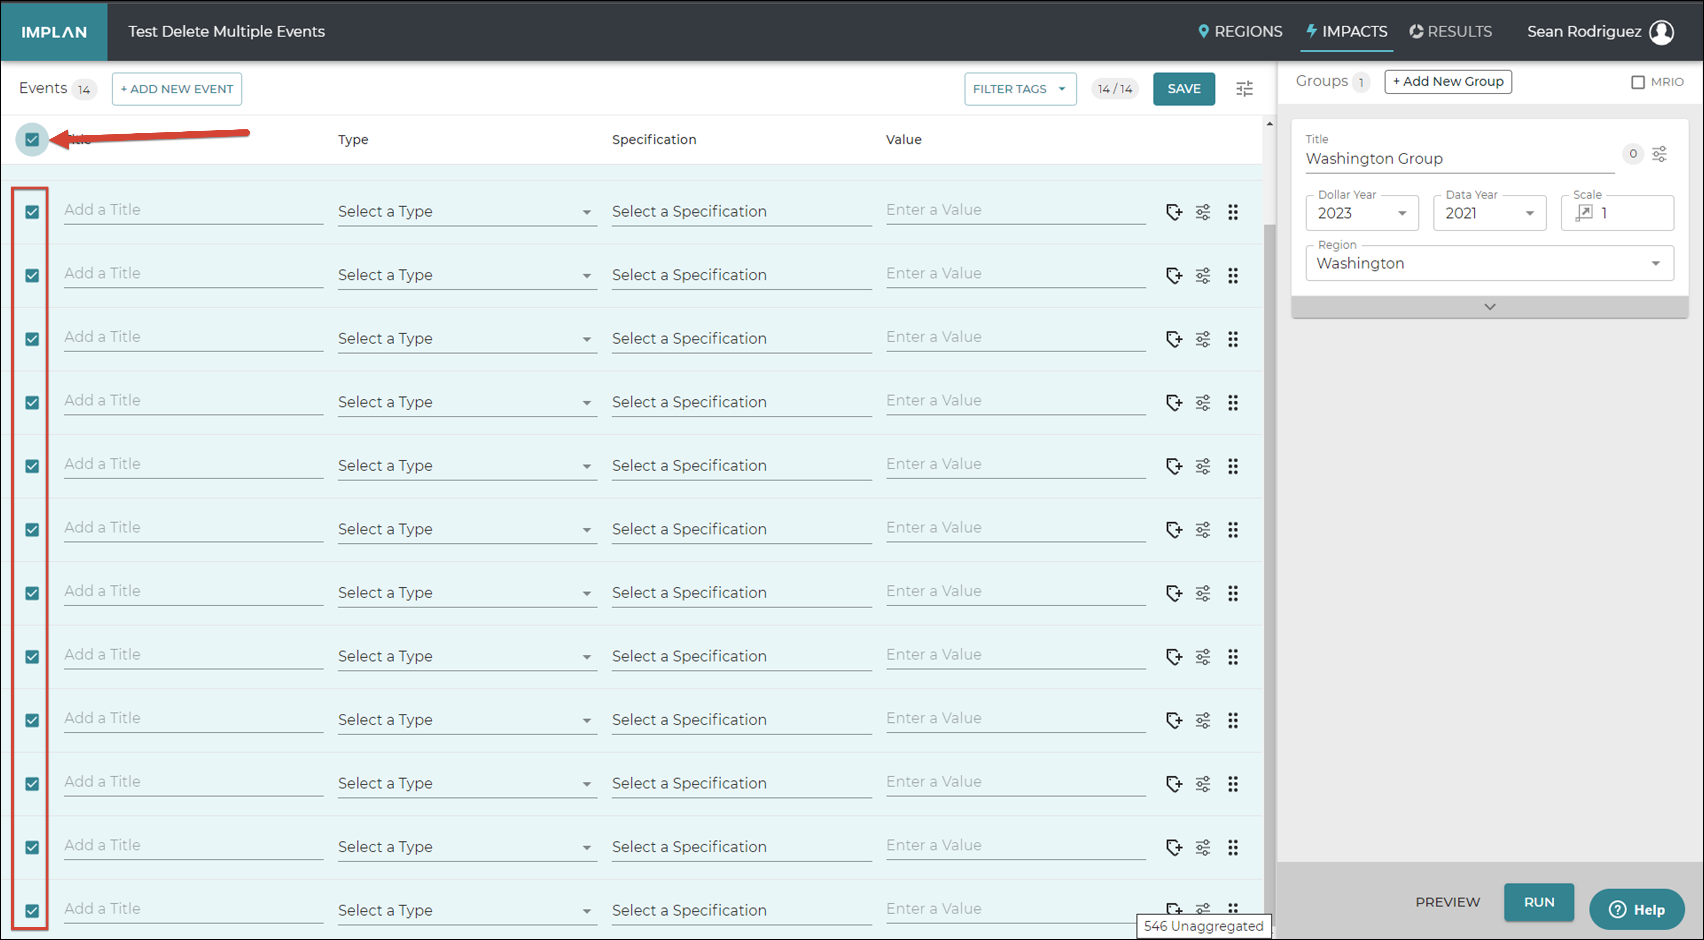
Task: Expand Washington Group with the chevron bar
Action: (1490, 307)
